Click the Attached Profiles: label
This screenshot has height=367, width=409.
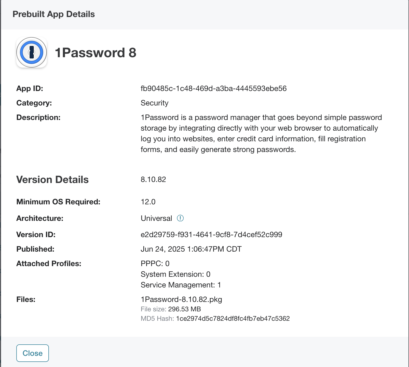pos(49,264)
